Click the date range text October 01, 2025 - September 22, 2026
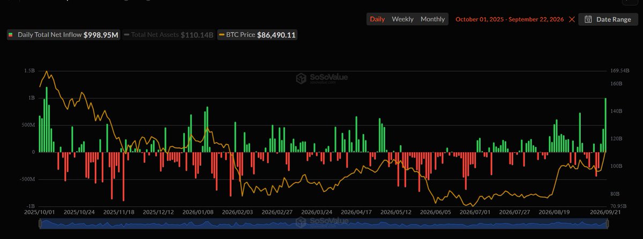Viewport: 643px width, 239px height. 510,19
